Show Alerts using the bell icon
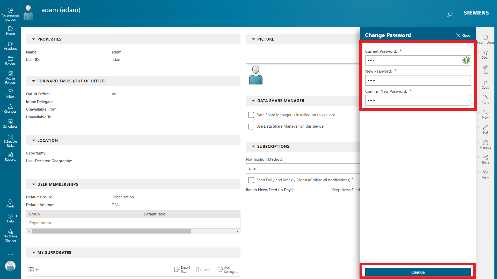This screenshot has width=497, height=279. [10, 203]
